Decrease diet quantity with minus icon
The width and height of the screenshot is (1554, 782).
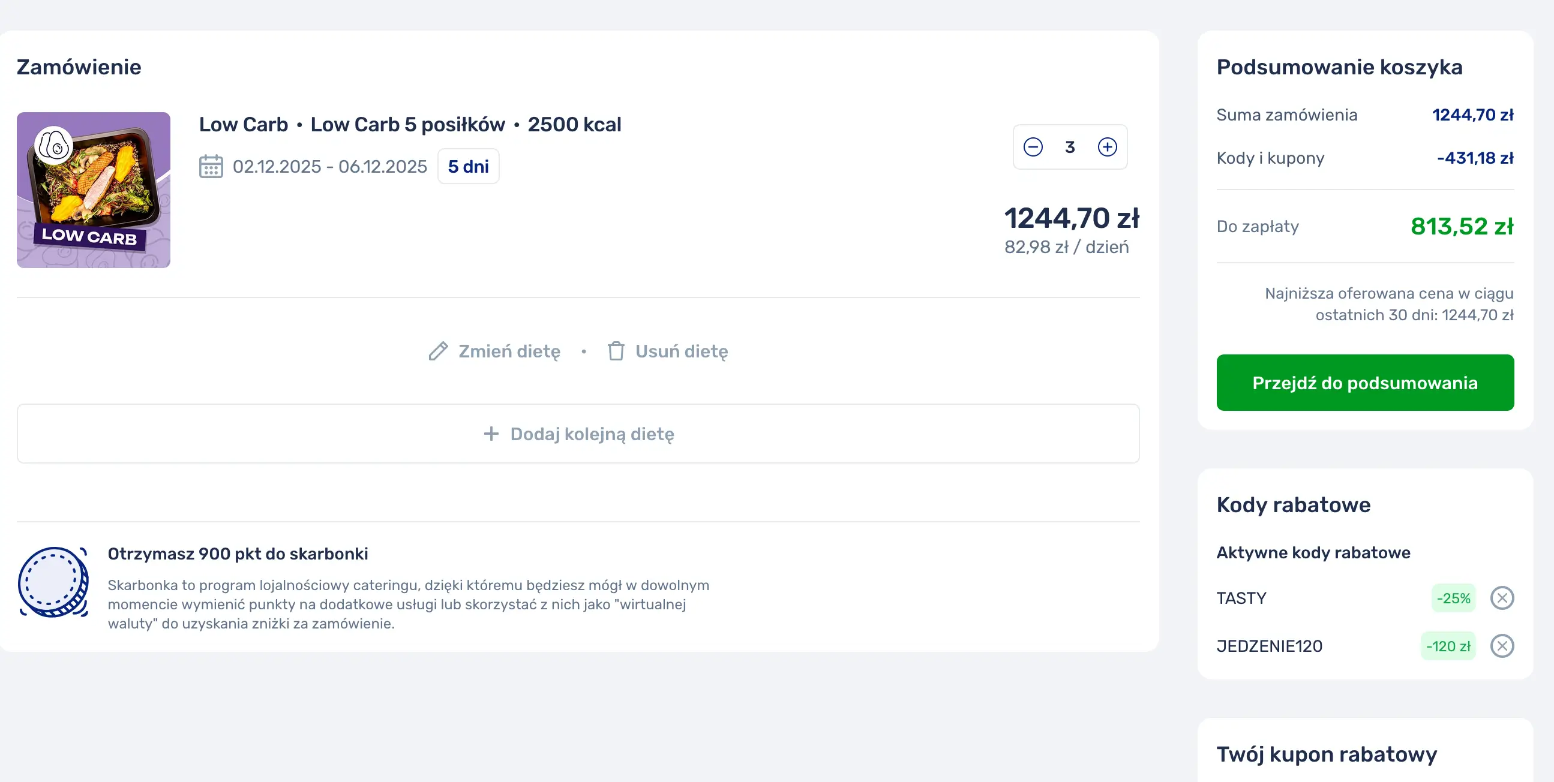click(1033, 147)
